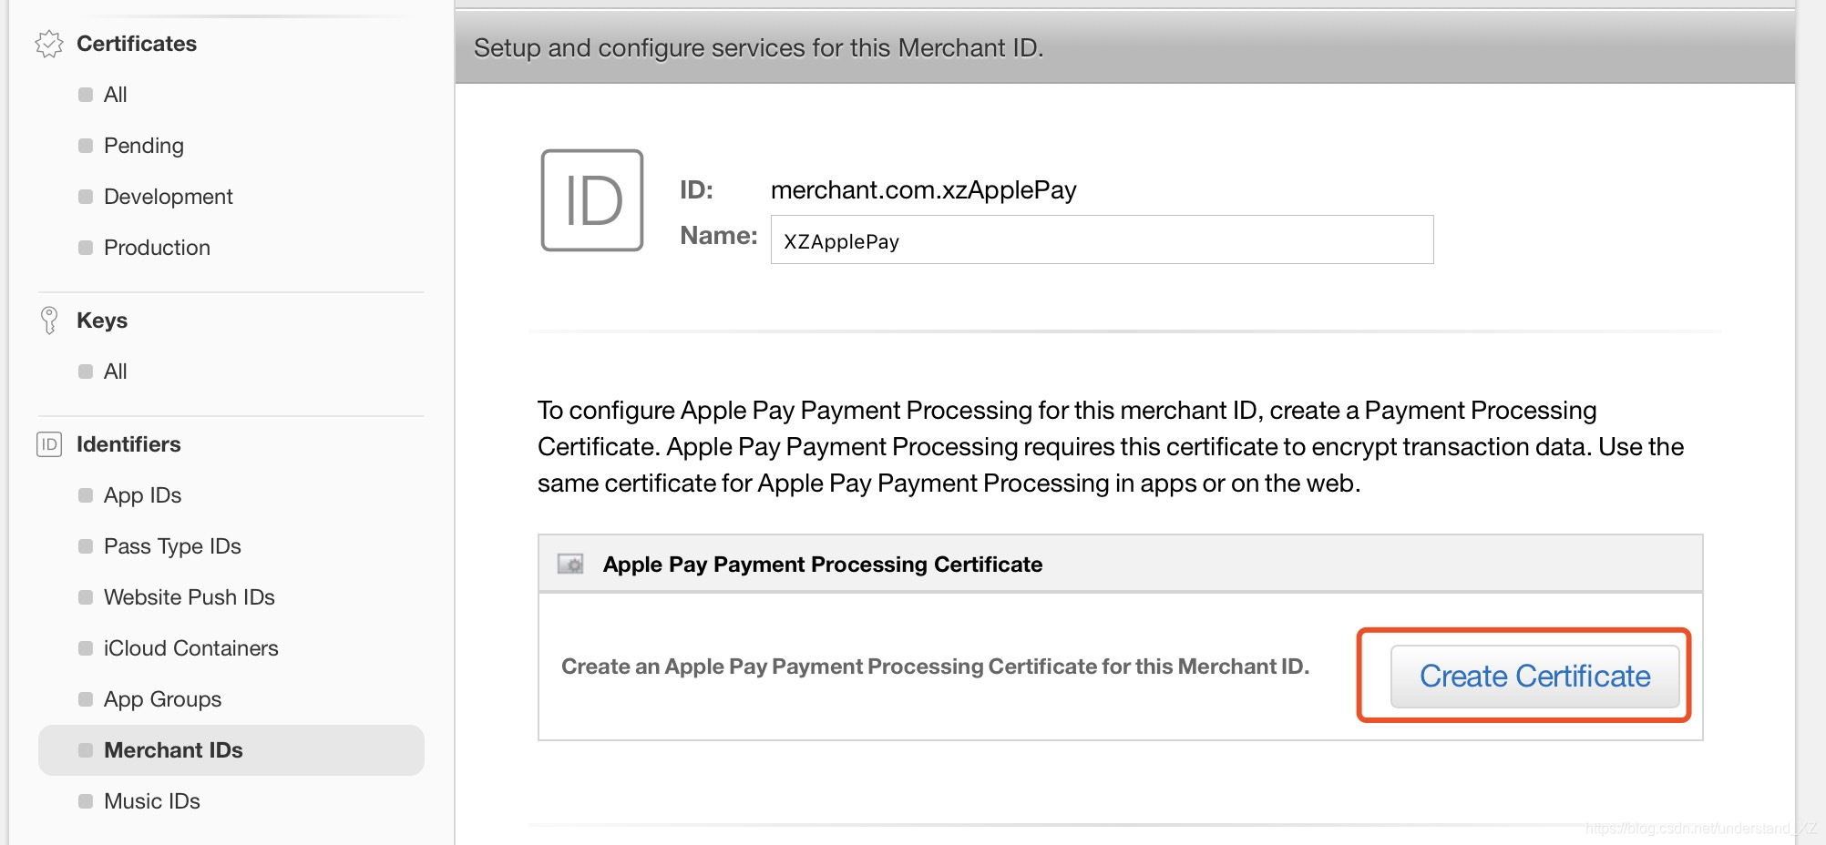Click the 'Setup and configure services' header text
1826x845 pixels.
[x=758, y=47]
